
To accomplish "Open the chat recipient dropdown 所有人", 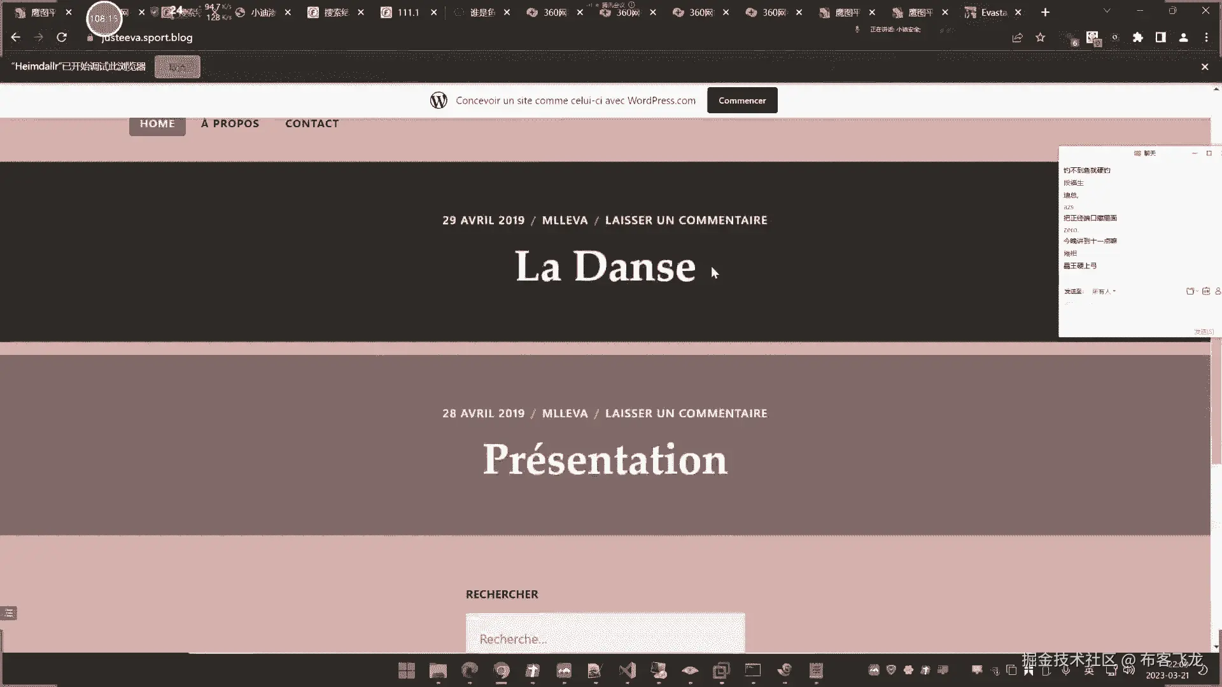I will (1104, 291).
